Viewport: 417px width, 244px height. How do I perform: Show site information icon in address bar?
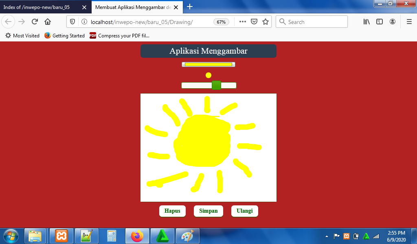pos(84,22)
